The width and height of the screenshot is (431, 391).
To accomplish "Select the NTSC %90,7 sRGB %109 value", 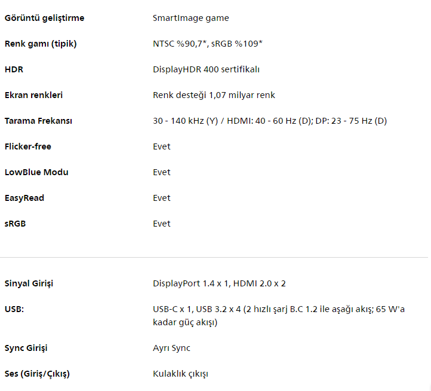I will click(x=208, y=44).
